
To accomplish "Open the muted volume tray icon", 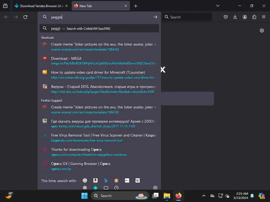I will (x=227, y=196).
